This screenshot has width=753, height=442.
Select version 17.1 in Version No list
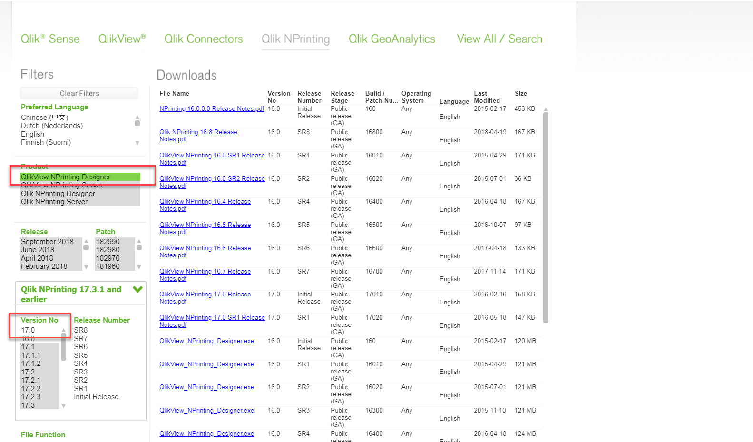click(39, 347)
